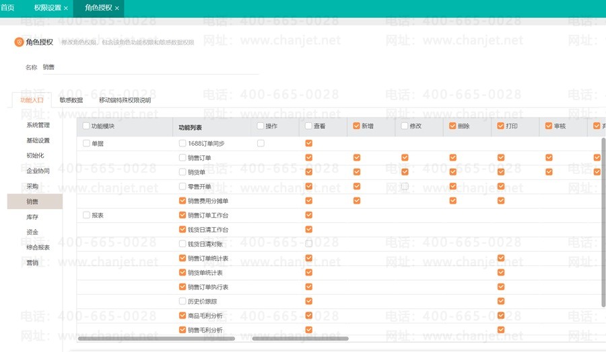Click the 角色授权 orange page icon

[x=19, y=42]
